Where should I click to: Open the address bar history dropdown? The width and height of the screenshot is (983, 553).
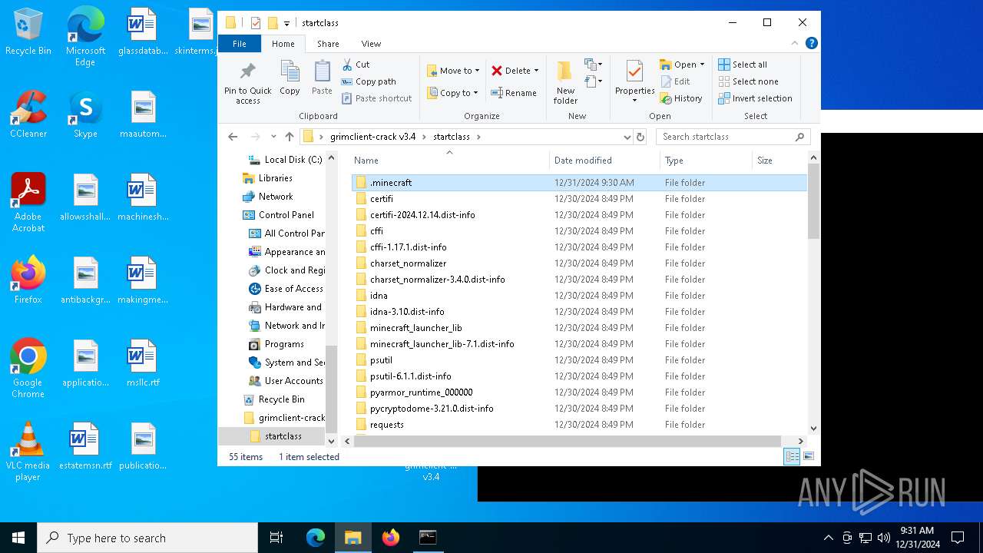click(x=627, y=137)
